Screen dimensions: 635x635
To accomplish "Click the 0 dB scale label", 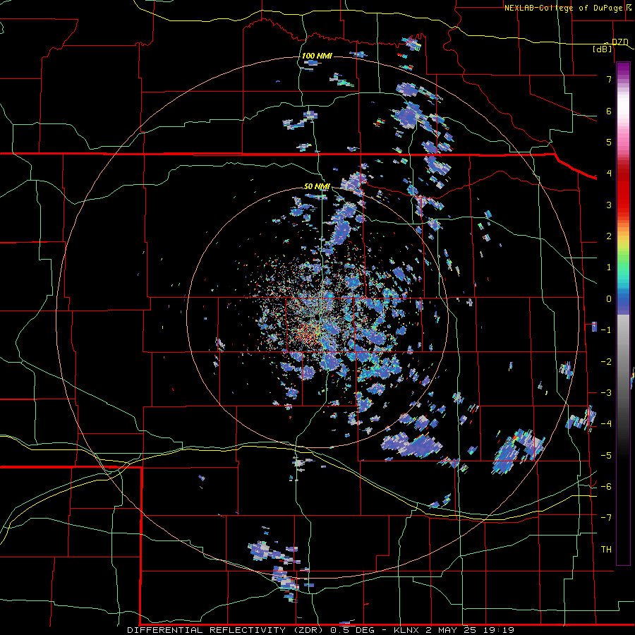I will pyautogui.click(x=609, y=299).
